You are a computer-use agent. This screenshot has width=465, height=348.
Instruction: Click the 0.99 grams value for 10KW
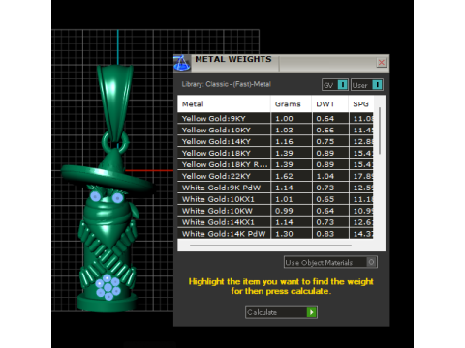284,211
